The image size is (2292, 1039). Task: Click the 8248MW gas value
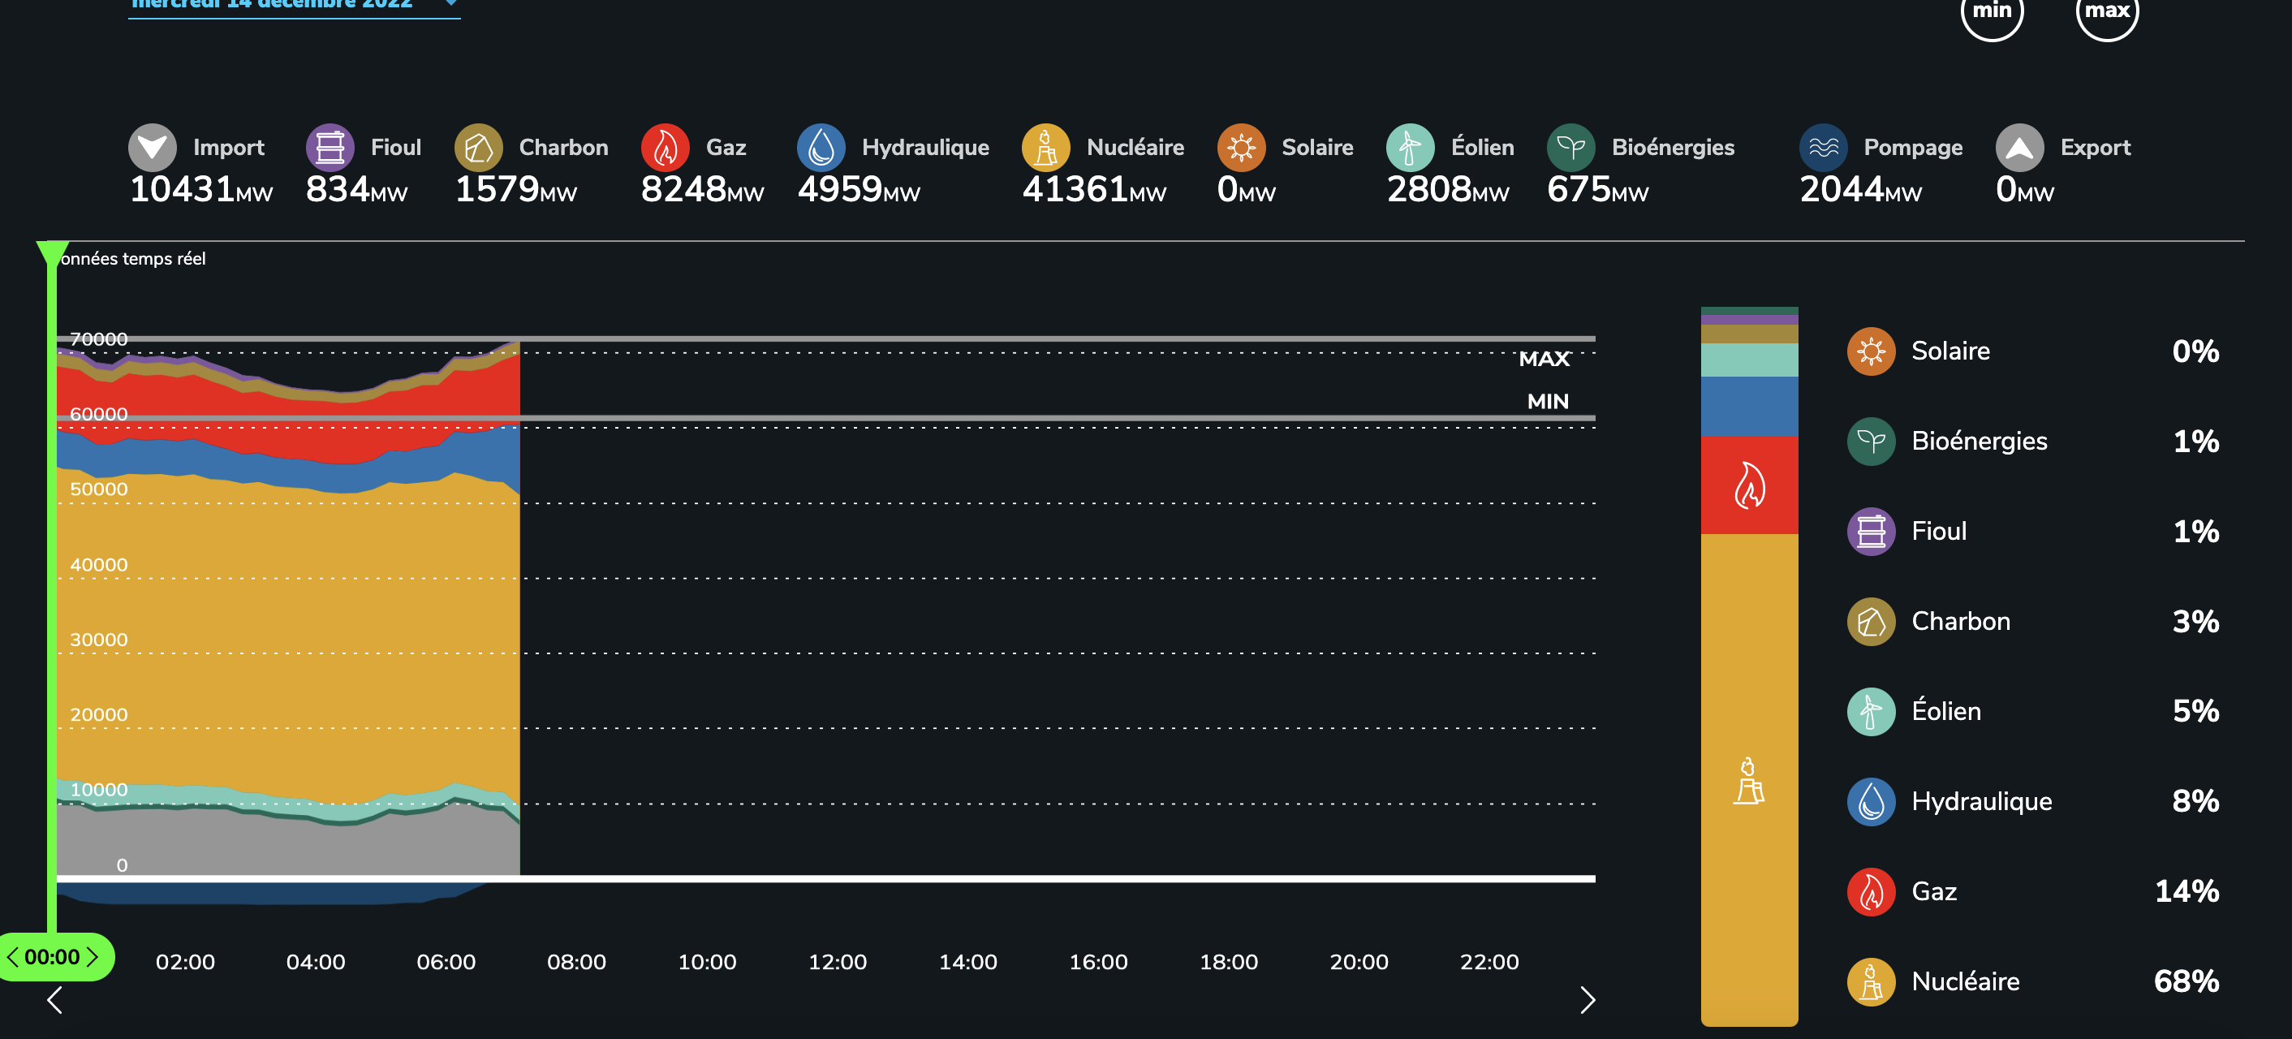[x=702, y=189]
